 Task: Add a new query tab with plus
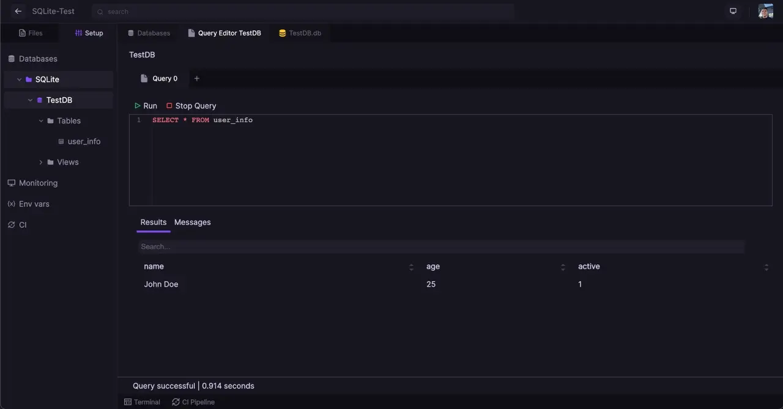coord(196,78)
